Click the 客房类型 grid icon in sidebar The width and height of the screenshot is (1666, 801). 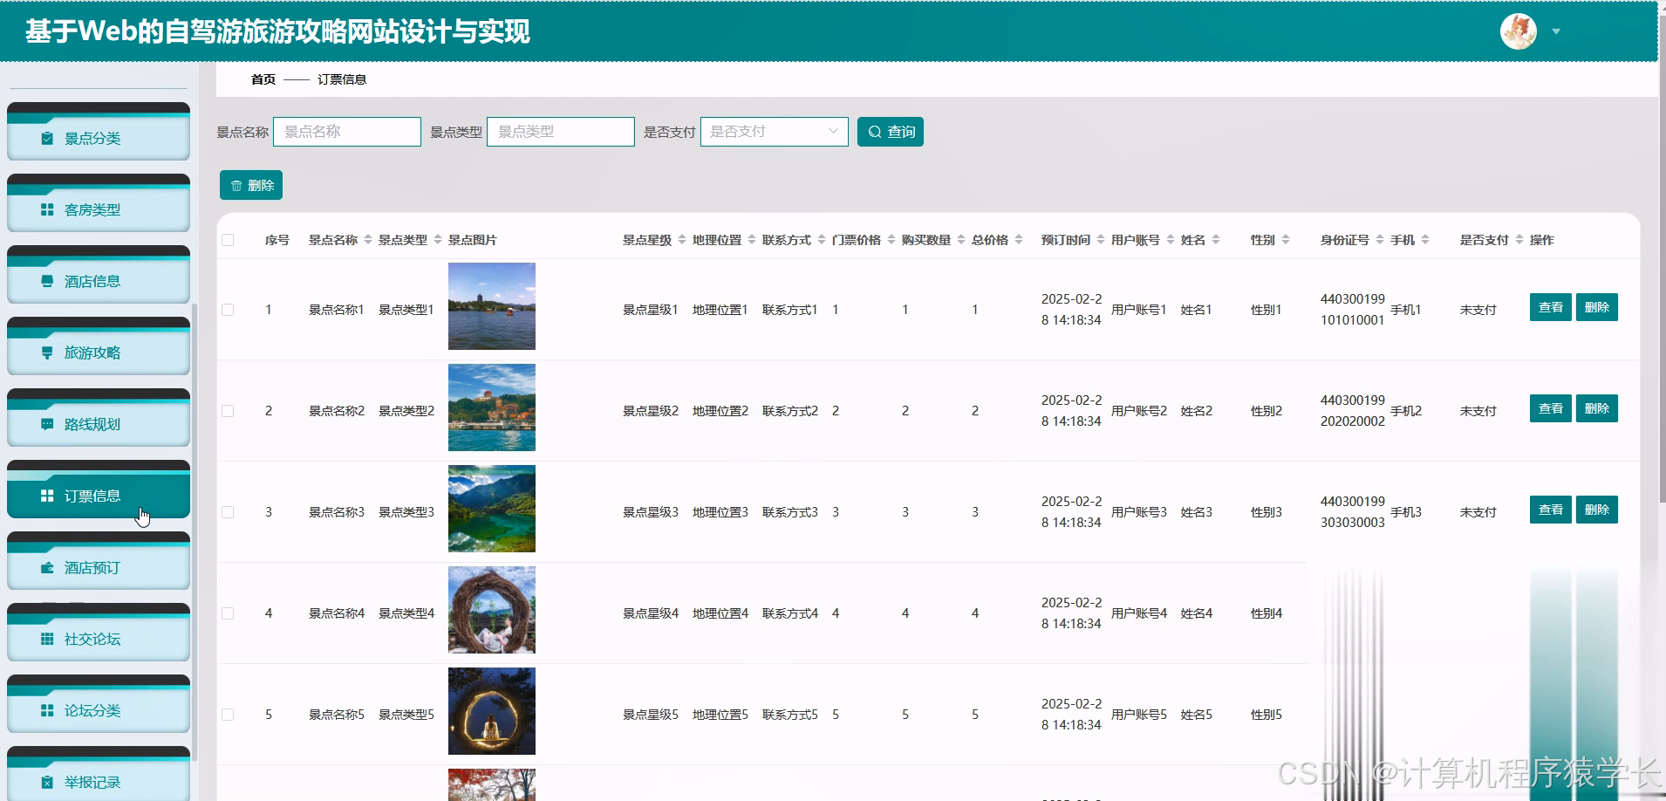click(x=48, y=209)
